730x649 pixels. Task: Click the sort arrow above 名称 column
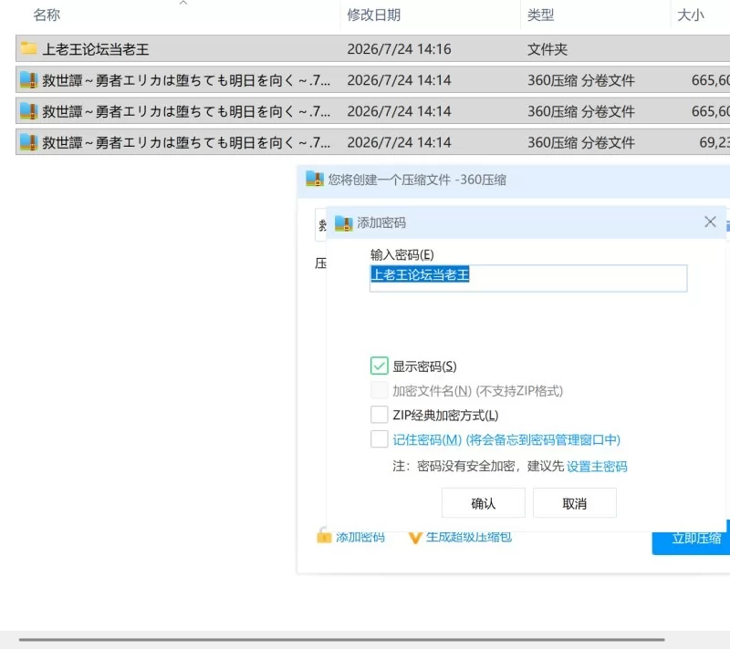183,3
